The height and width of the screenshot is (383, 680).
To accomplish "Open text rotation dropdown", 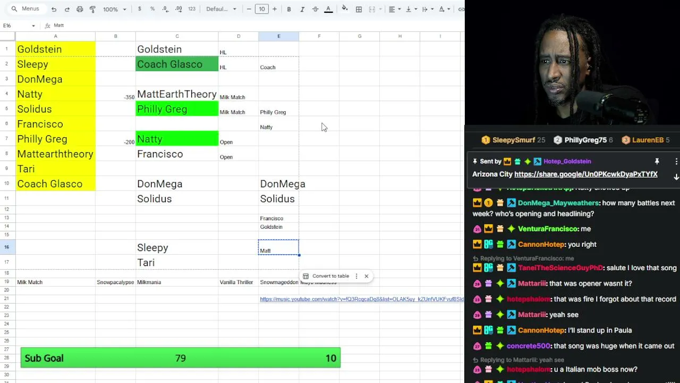I will point(444,9).
